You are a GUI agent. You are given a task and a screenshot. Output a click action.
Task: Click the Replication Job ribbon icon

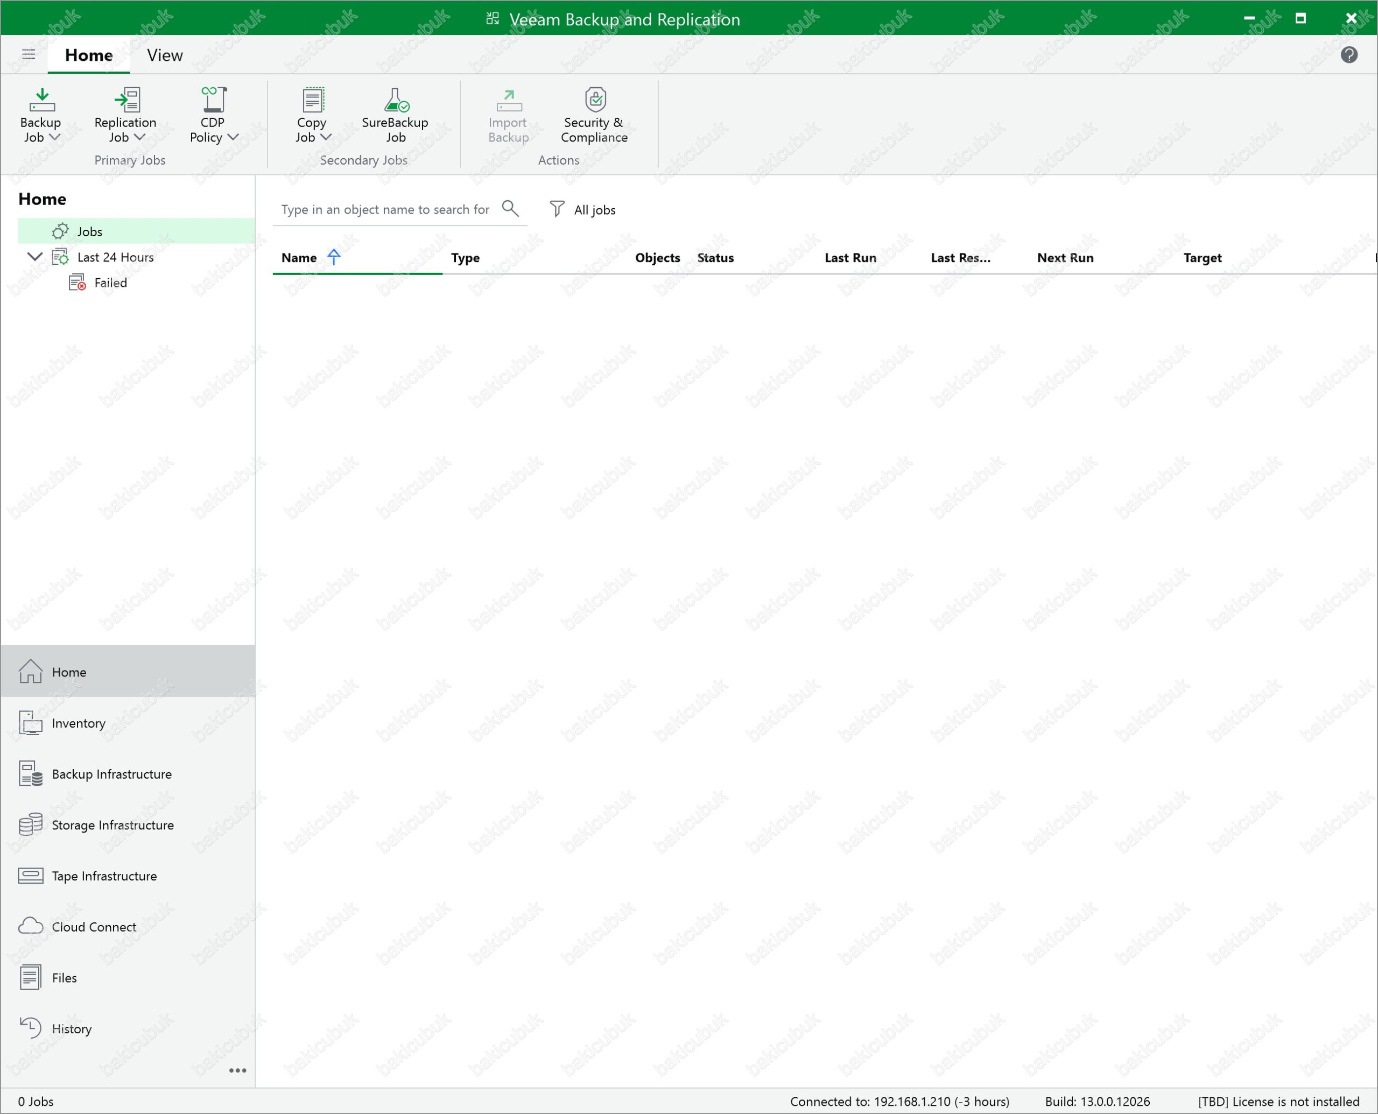click(x=126, y=100)
